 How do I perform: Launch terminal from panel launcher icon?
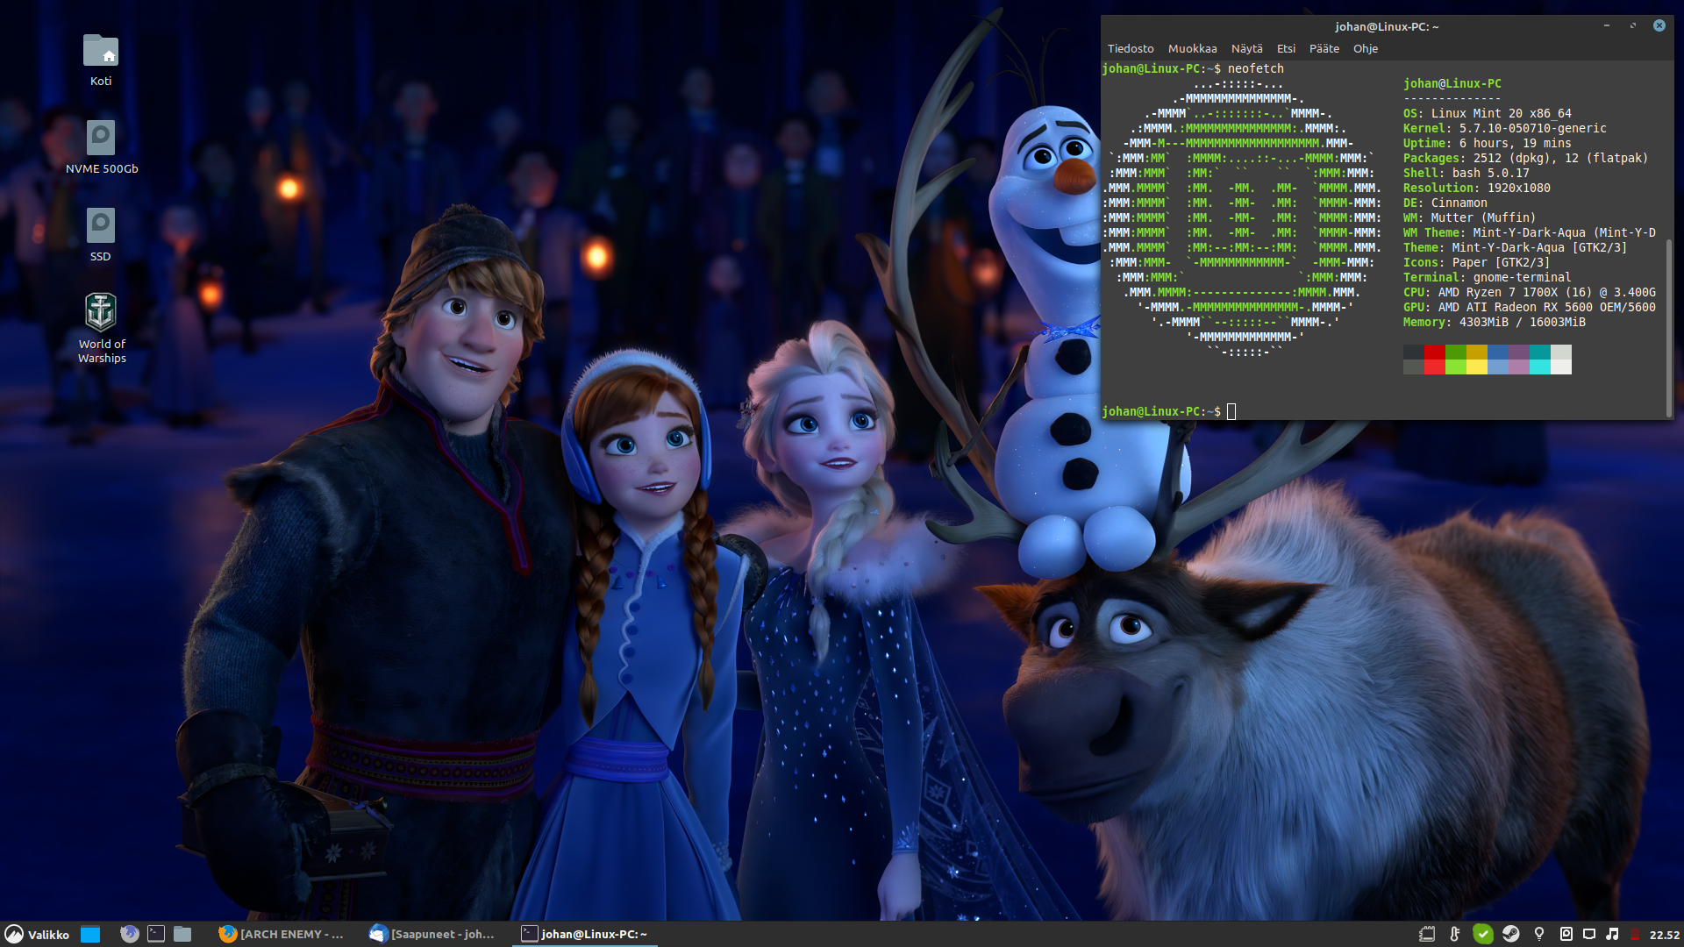click(156, 934)
